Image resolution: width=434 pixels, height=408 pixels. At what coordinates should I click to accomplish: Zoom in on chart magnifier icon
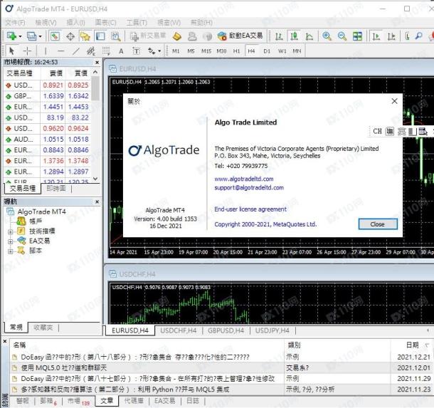coord(327,36)
